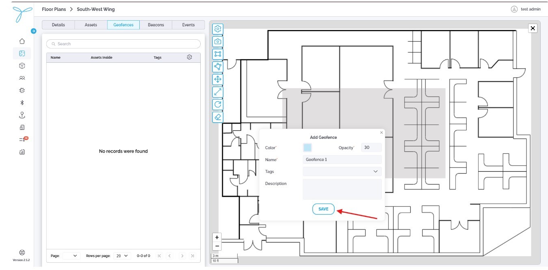Click the app logo in top left
548x270 pixels.
[22, 14]
